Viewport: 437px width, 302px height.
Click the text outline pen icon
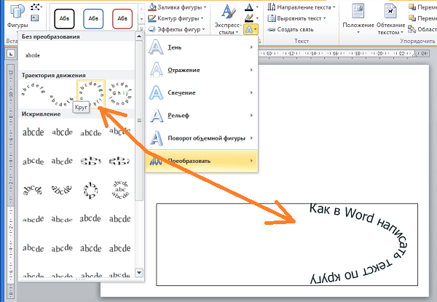coord(248,18)
